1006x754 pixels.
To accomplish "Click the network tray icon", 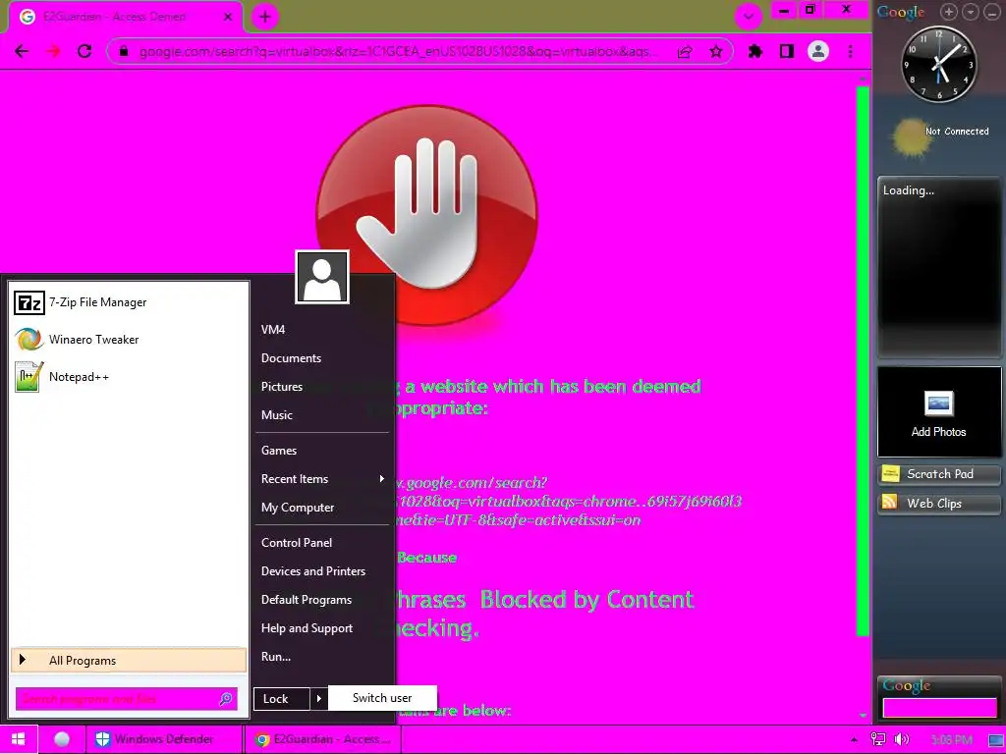I will [878, 740].
